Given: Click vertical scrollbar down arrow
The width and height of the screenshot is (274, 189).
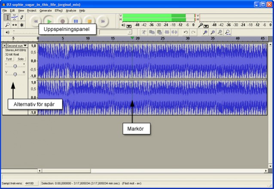Looking at the screenshot, I should click(x=270, y=166).
